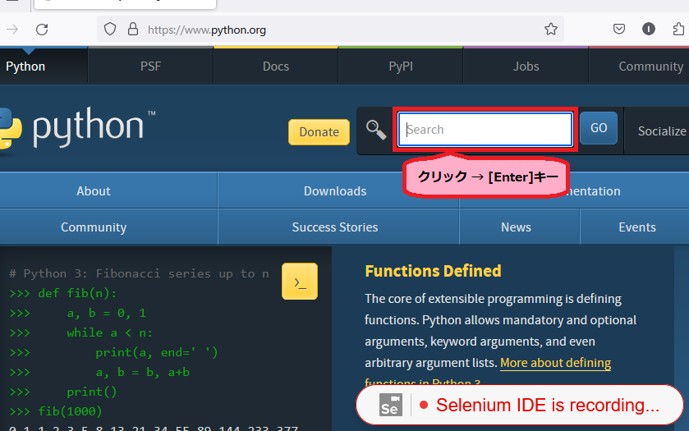Viewport: 689px width, 431px height.
Task: Launch the interactive shell yellow prompt icon
Action: [x=300, y=282]
